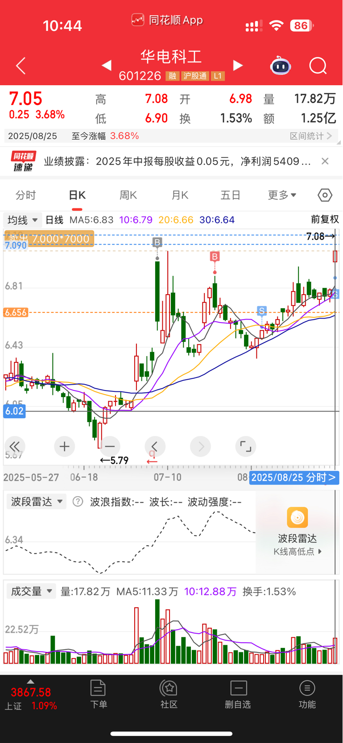Dismiss the 业绩披露 news banner
The image size is (343, 743).
coord(325,161)
